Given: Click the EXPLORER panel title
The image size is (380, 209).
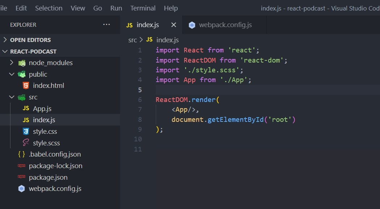Looking at the screenshot, I should [x=23, y=25].
